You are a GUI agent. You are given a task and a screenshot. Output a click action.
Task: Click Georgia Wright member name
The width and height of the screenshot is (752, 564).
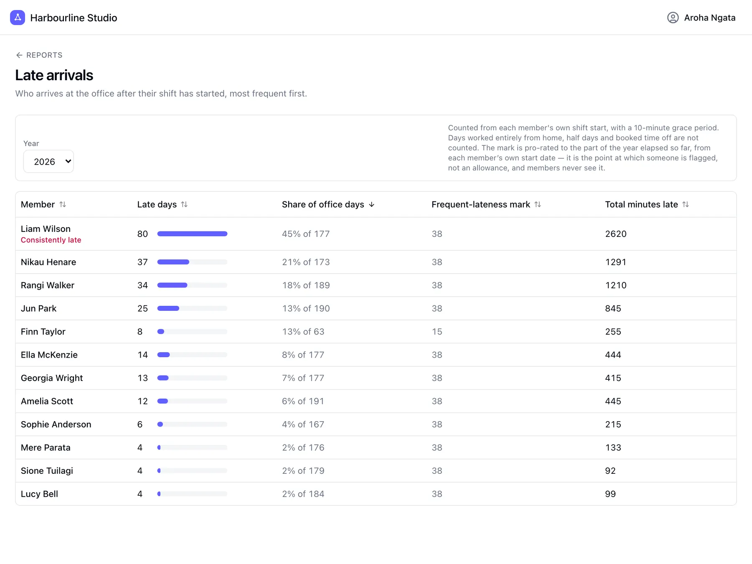click(52, 378)
